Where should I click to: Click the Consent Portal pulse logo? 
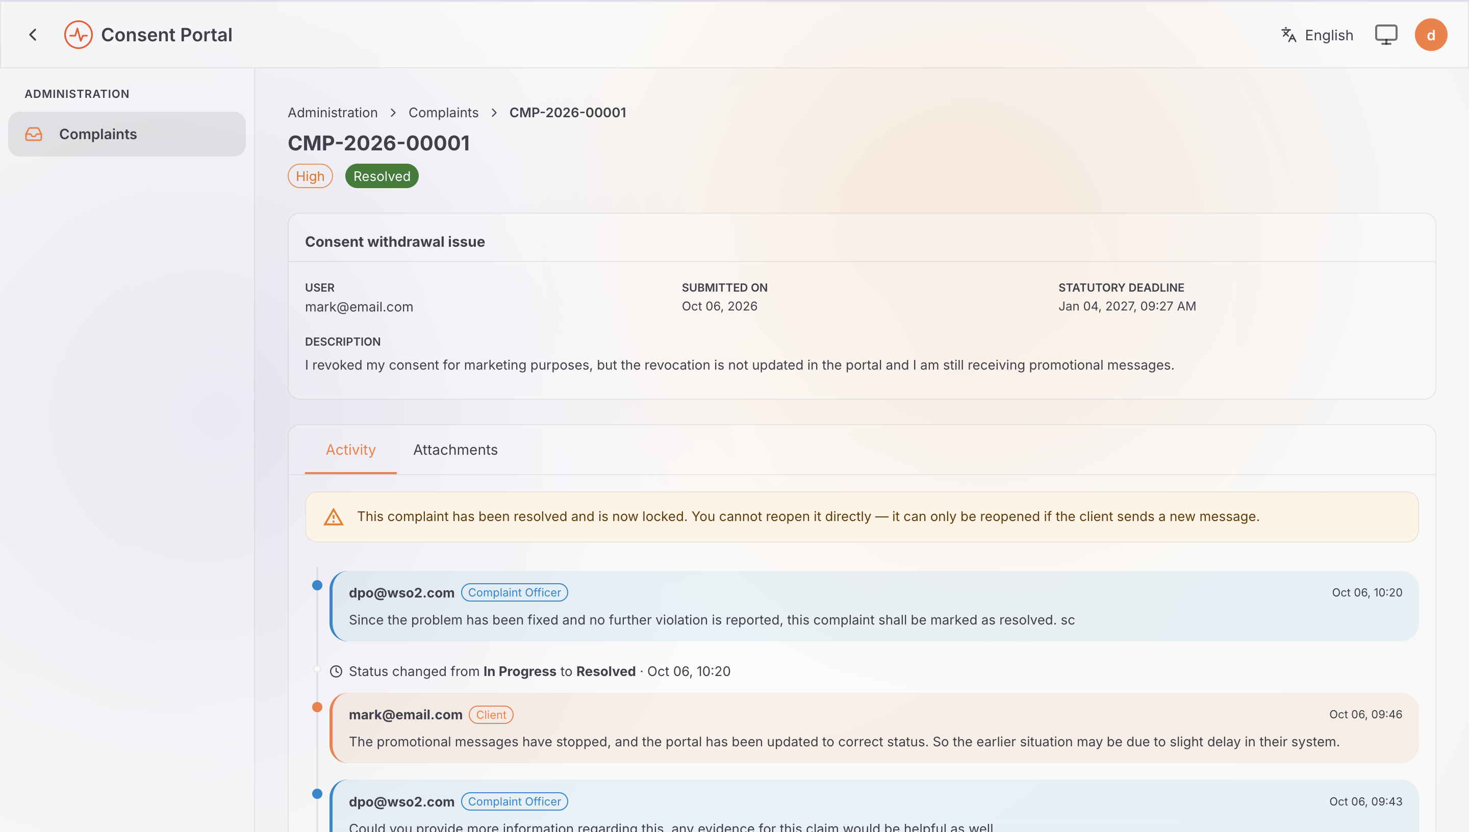[79, 35]
